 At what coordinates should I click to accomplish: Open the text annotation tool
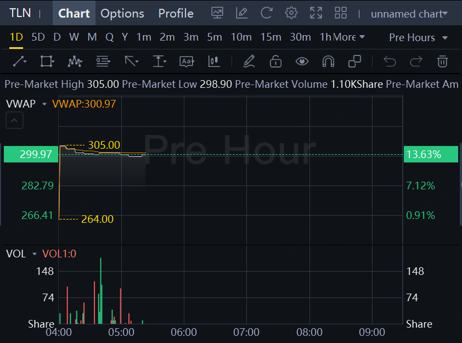pyautogui.click(x=187, y=61)
